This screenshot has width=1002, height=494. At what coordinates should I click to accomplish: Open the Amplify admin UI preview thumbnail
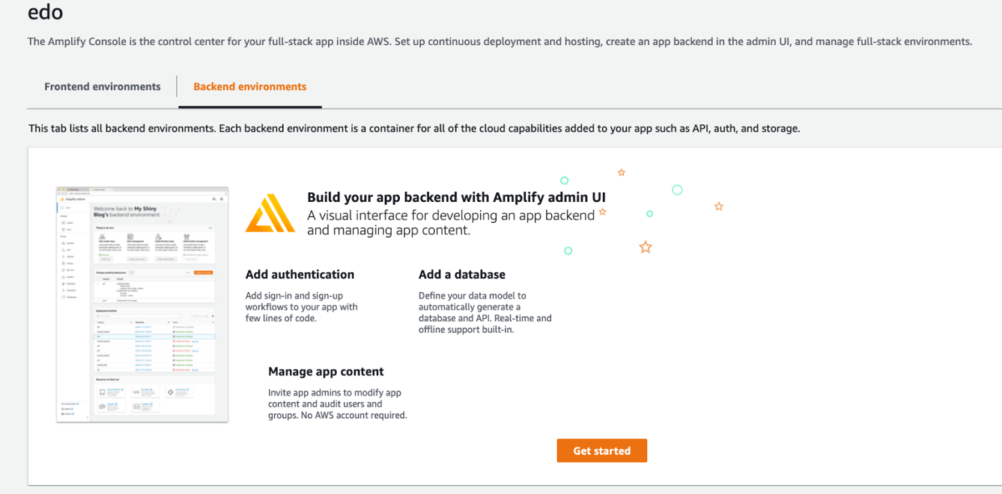pos(142,304)
